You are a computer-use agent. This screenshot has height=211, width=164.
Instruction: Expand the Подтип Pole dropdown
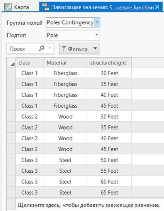click(97, 35)
